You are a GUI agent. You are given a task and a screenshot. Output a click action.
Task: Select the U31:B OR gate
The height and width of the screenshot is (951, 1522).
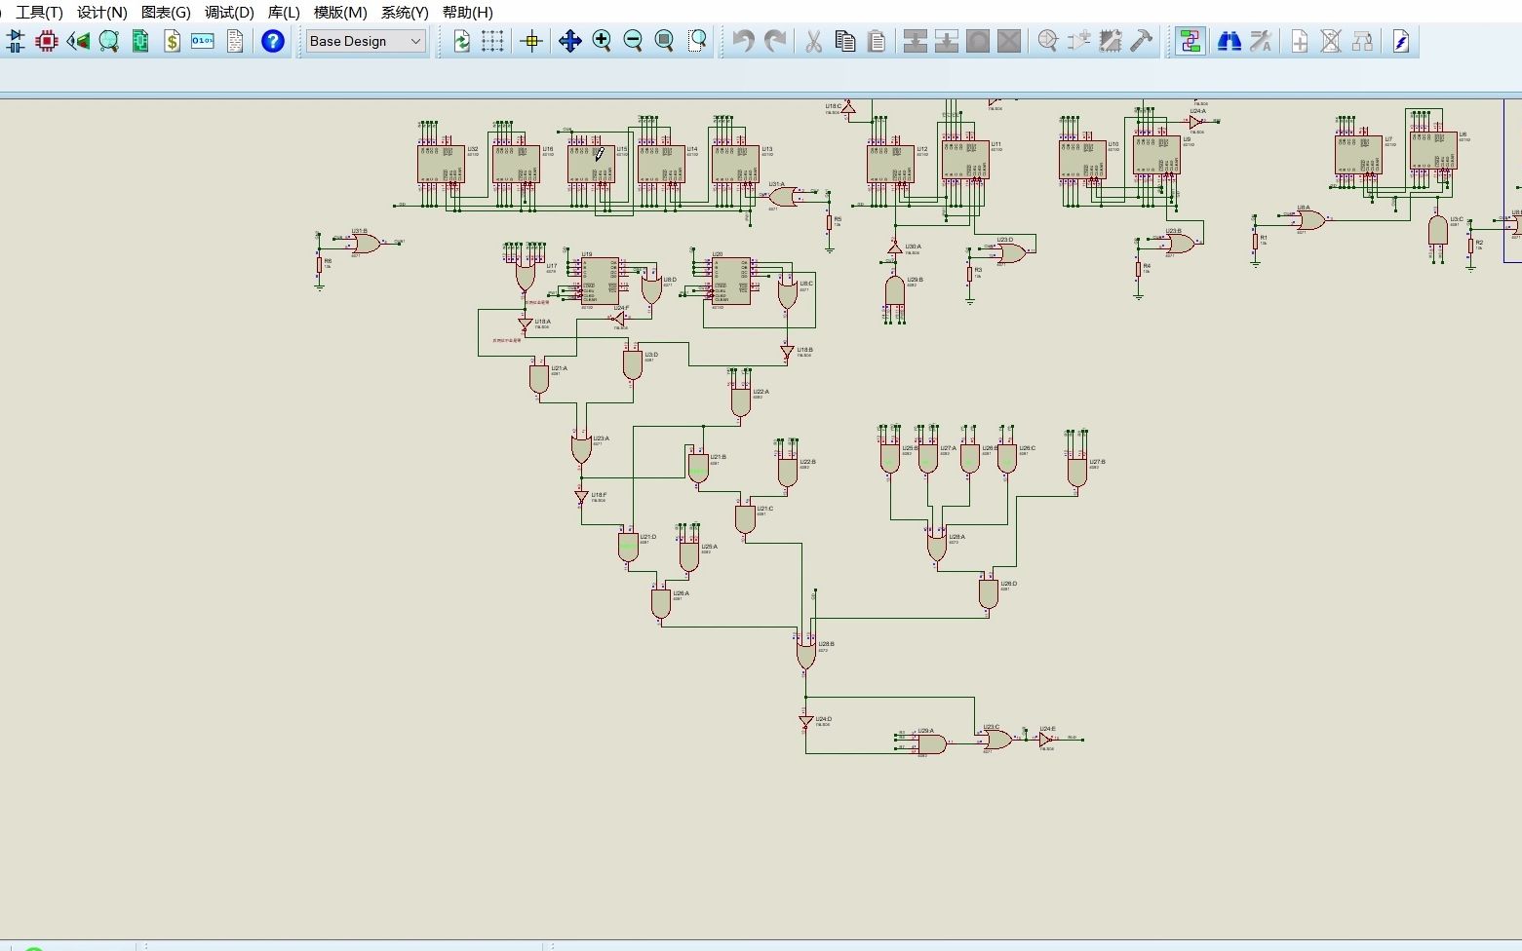367,243
